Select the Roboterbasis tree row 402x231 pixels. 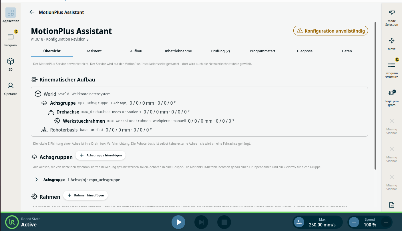(199, 130)
